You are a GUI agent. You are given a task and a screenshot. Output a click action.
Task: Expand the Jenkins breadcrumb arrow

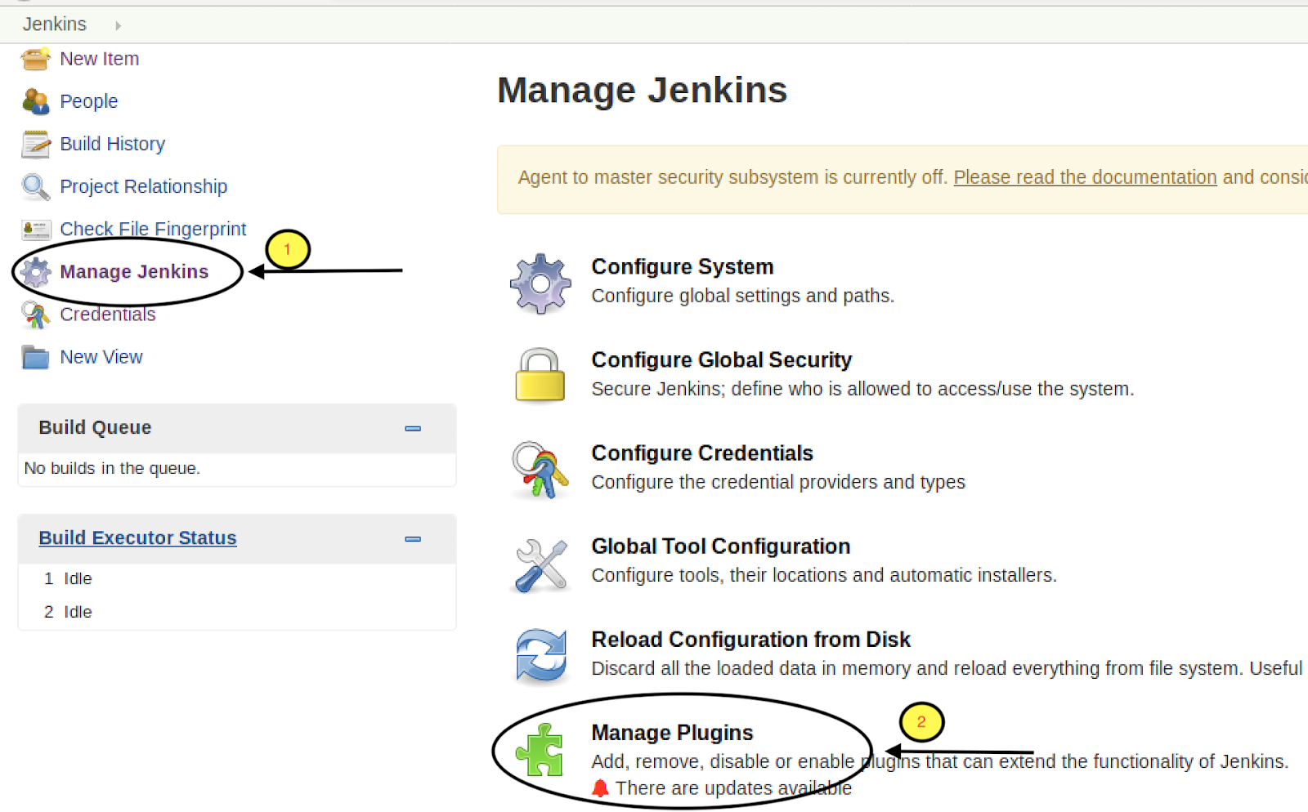coord(118,25)
